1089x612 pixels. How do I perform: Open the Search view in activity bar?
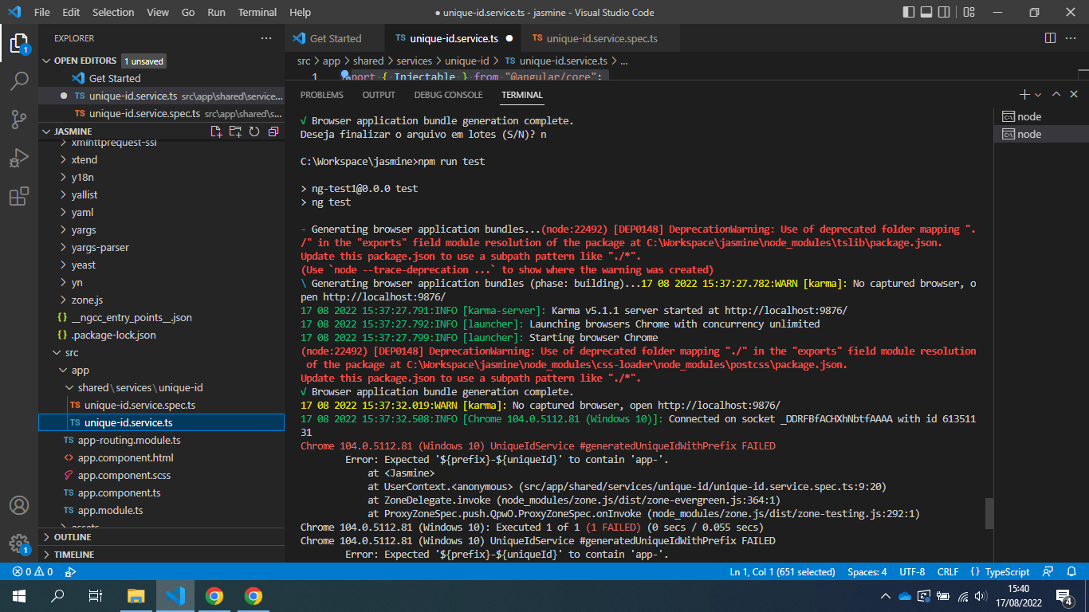coord(19,80)
